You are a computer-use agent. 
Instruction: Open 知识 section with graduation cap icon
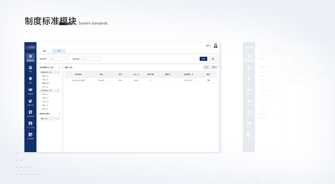pos(30,80)
